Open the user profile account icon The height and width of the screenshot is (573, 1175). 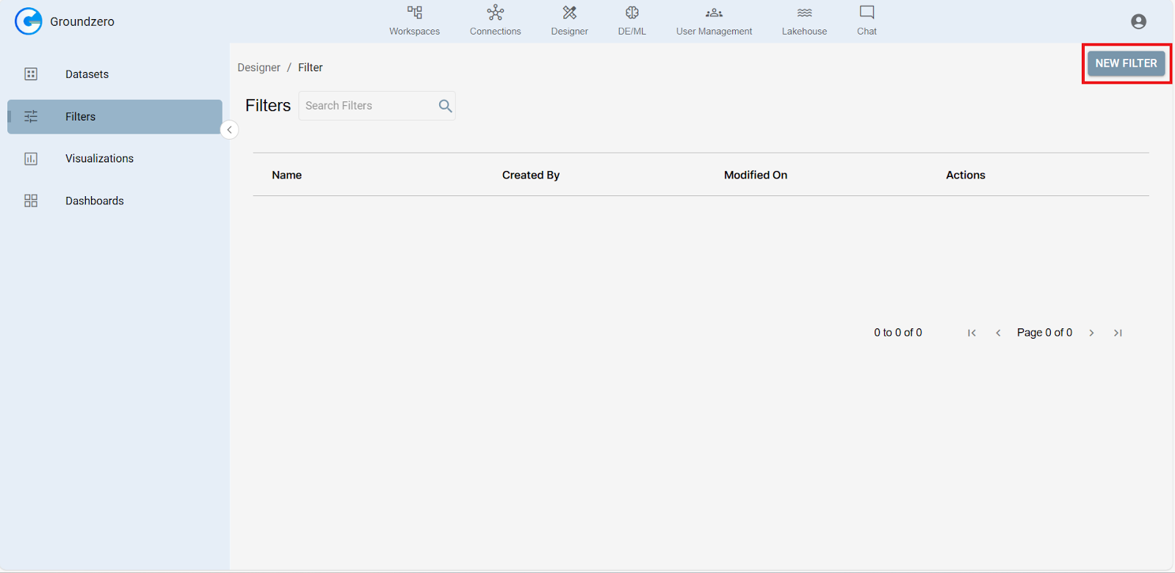(x=1138, y=22)
